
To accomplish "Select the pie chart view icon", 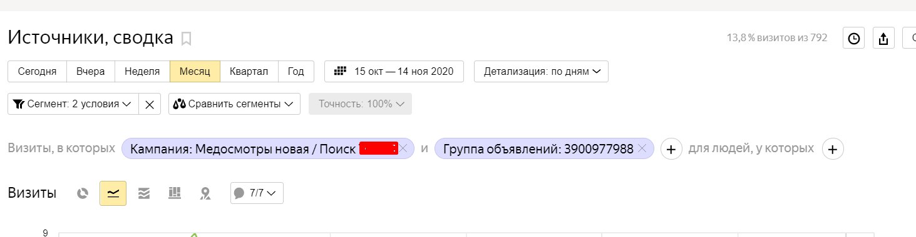I will pyautogui.click(x=83, y=193).
